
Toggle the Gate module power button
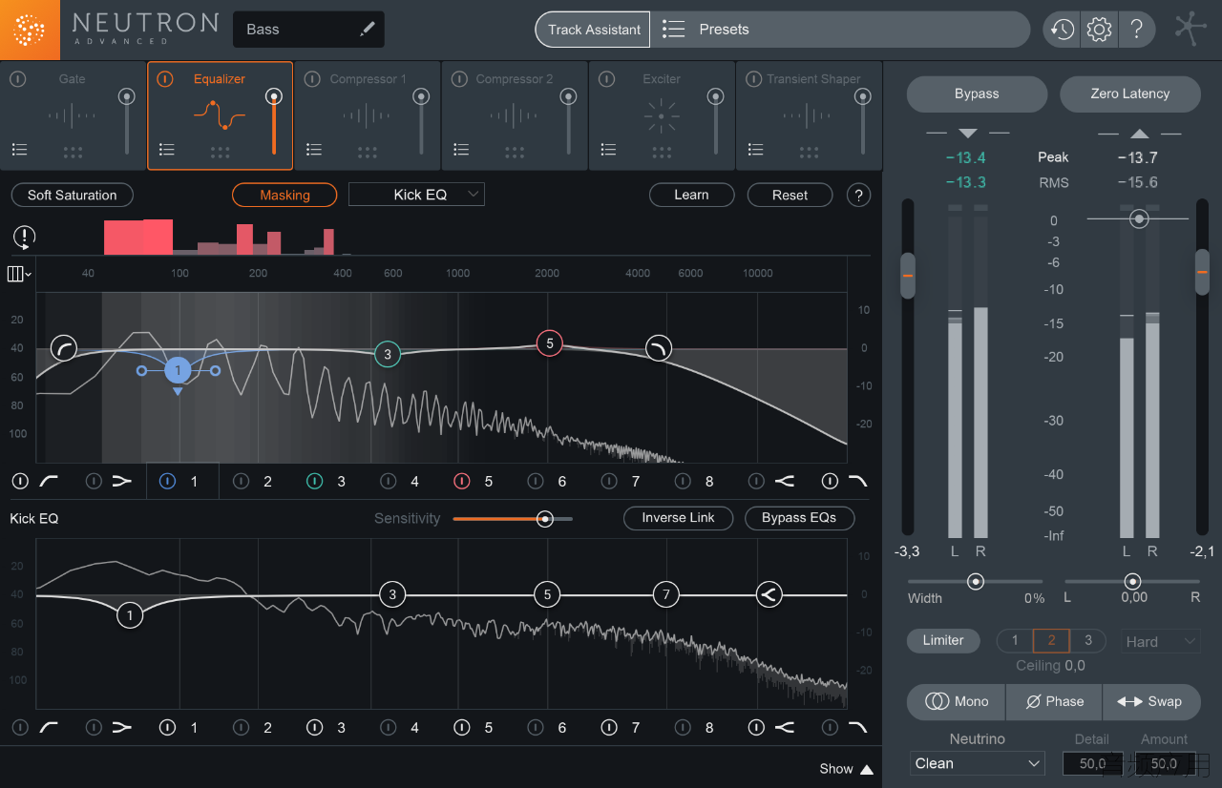pos(18,79)
